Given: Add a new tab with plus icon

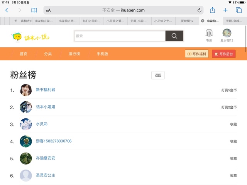Looking at the screenshot, I should tap(226, 10).
